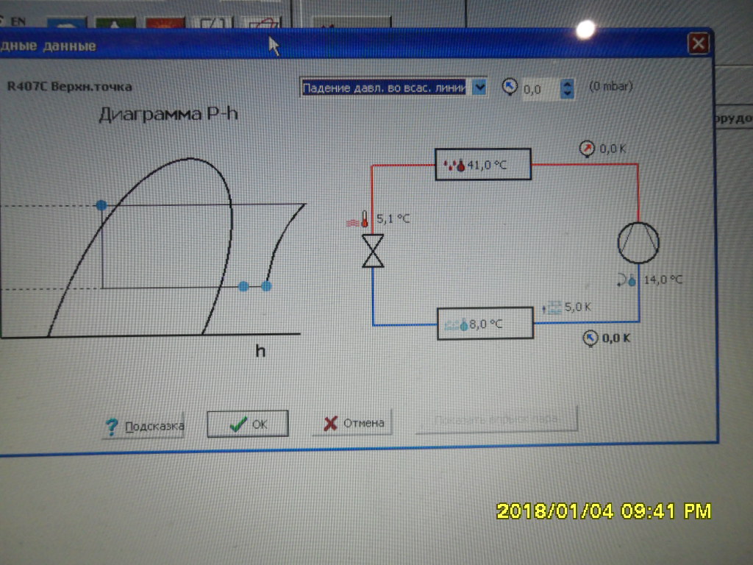Click the 0,0 pressure drop input field
This screenshot has height=565, width=753.
pyautogui.click(x=539, y=89)
